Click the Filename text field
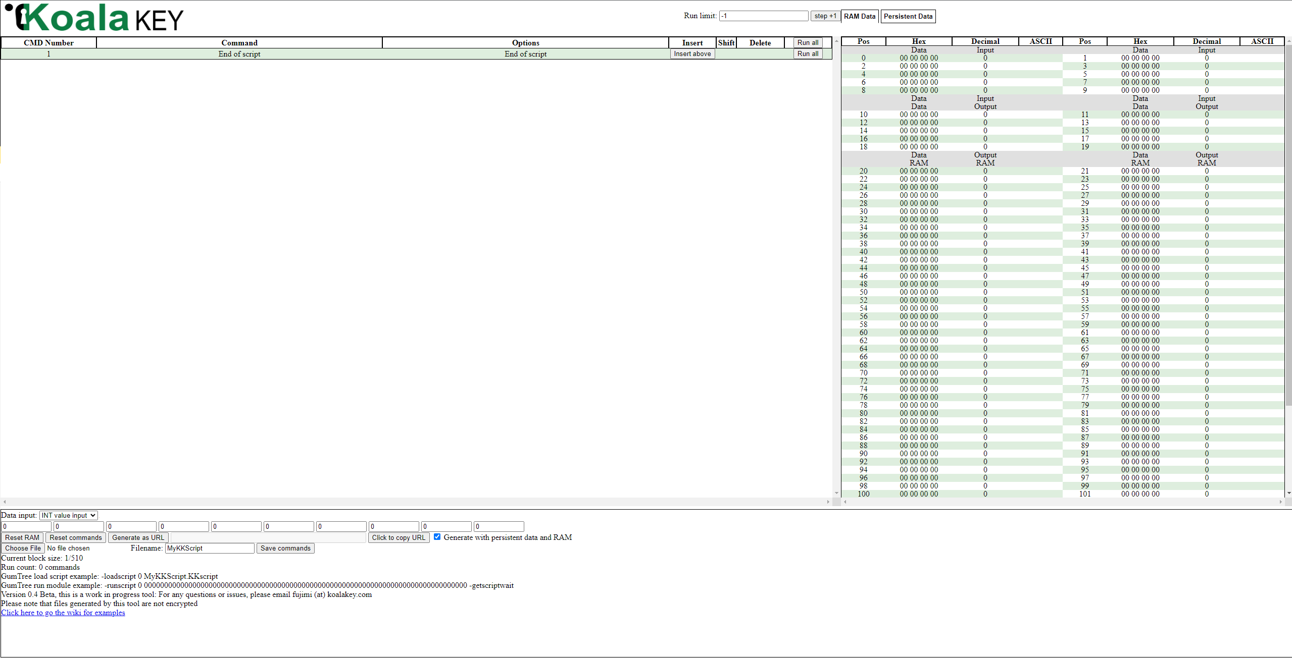The width and height of the screenshot is (1292, 658). [x=210, y=548]
